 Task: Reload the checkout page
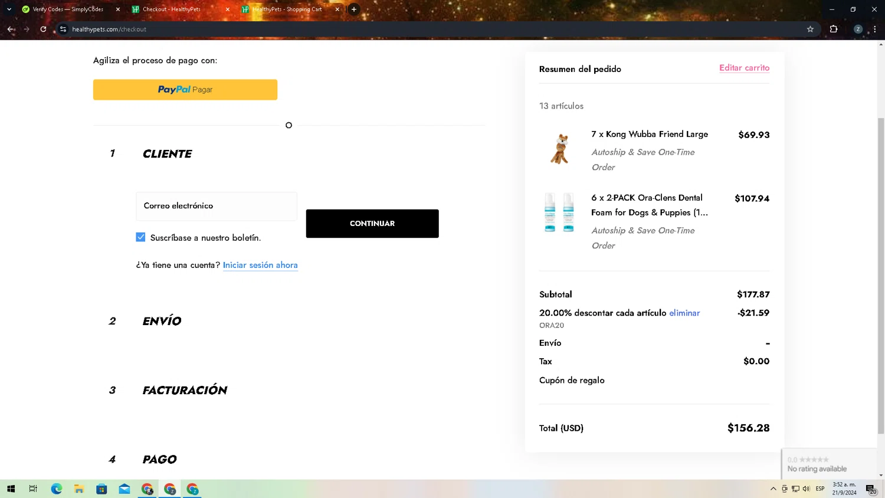[x=43, y=29]
